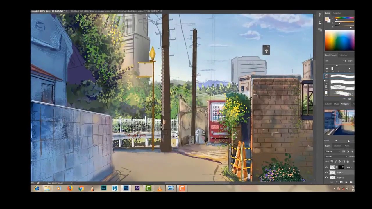Select Layer 1 thumbnail
372x209 pixels.
coord(332,167)
